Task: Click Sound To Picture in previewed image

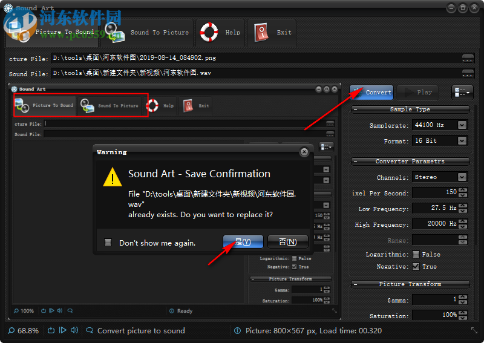Action: 110,106
